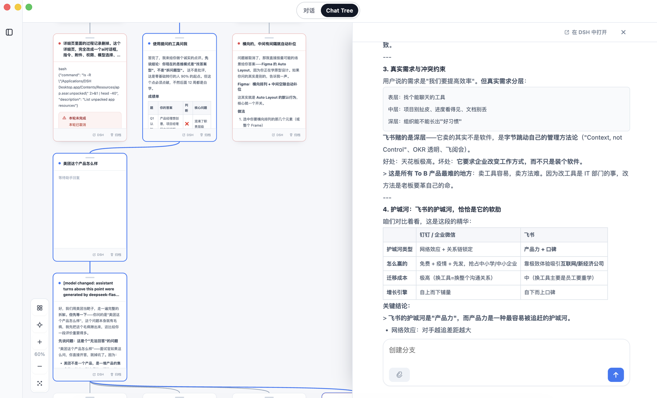Click the 护城河类型 row label
The image size is (657, 398).
pyautogui.click(x=399, y=249)
